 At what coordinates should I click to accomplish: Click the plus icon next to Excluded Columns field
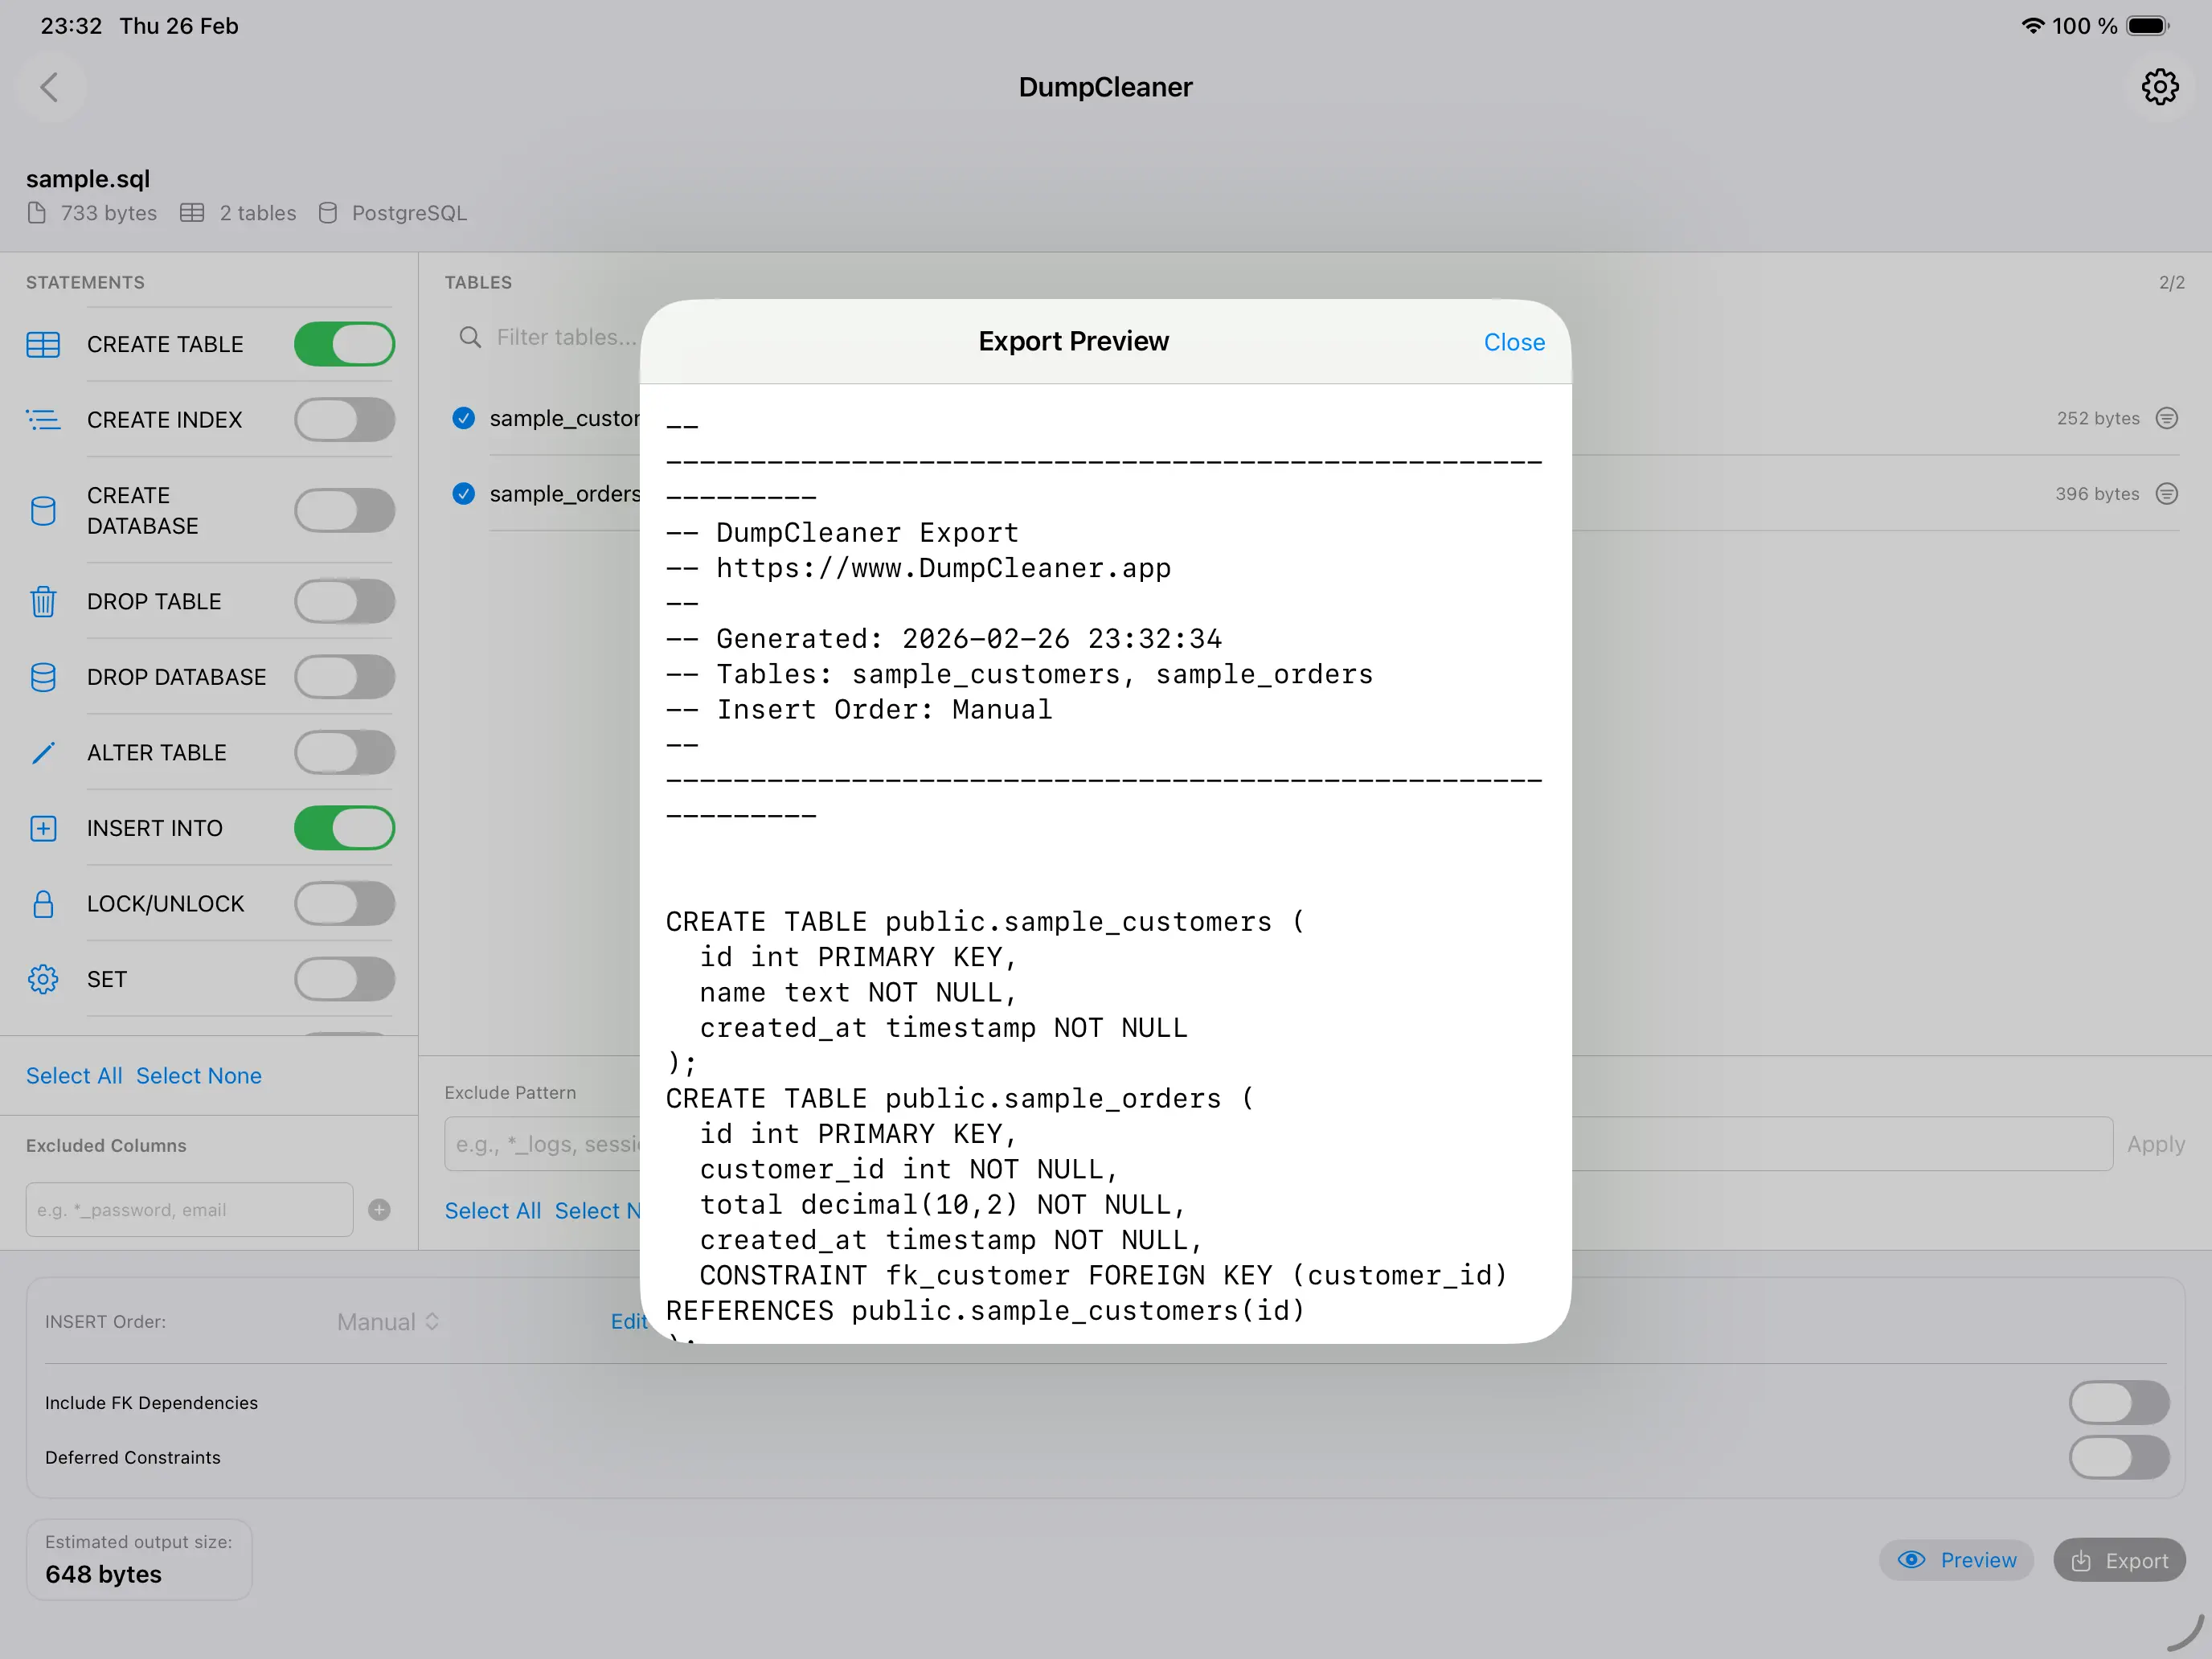(x=379, y=1210)
